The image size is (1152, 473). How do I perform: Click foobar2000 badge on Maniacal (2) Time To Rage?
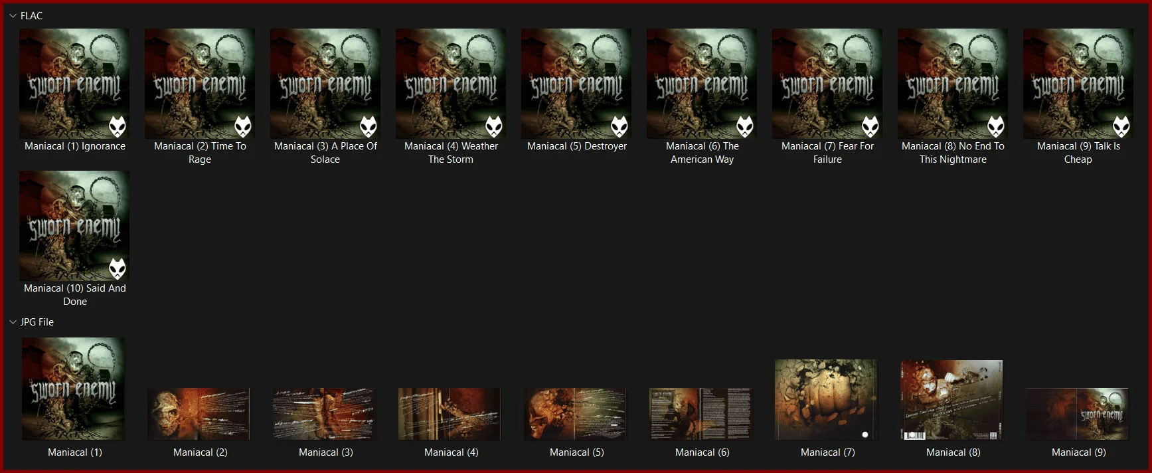(243, 126)
